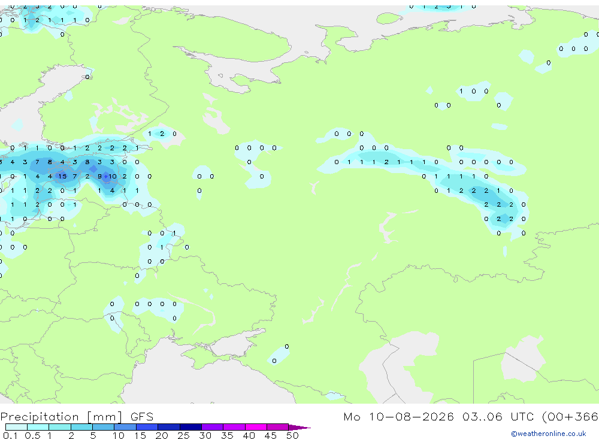The width and height of the screenshot is (599, 439).
Task: Select the 20–25 mm navy legend swatch
Action: click(168, 427)
